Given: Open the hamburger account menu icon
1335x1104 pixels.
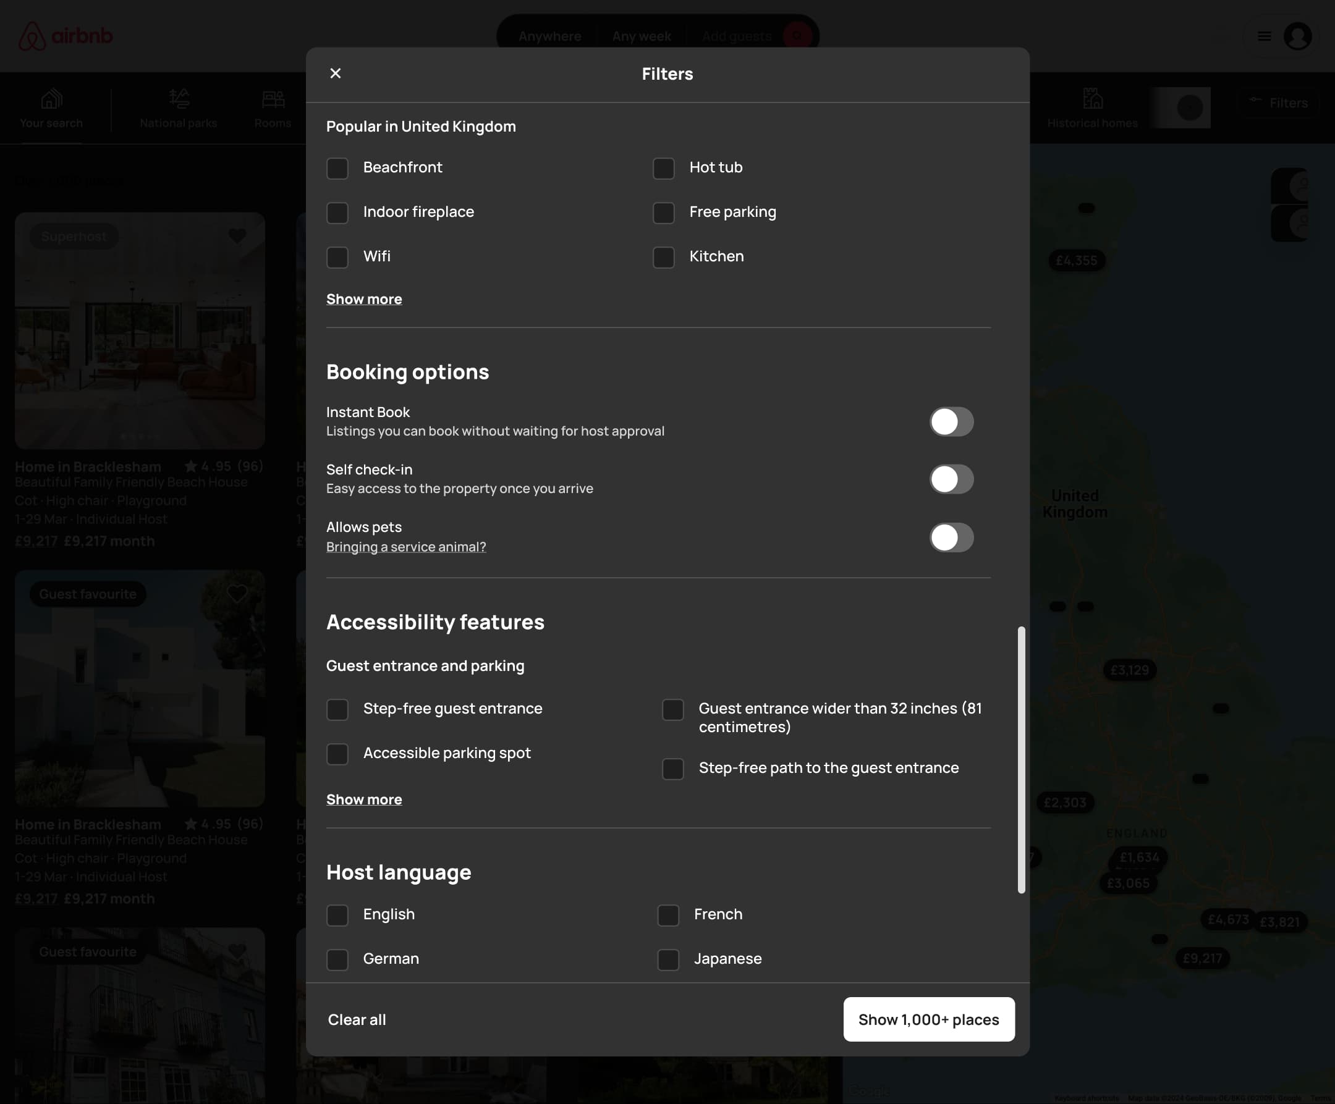Looking at the screenshot, I should (x=1264, y=36).
